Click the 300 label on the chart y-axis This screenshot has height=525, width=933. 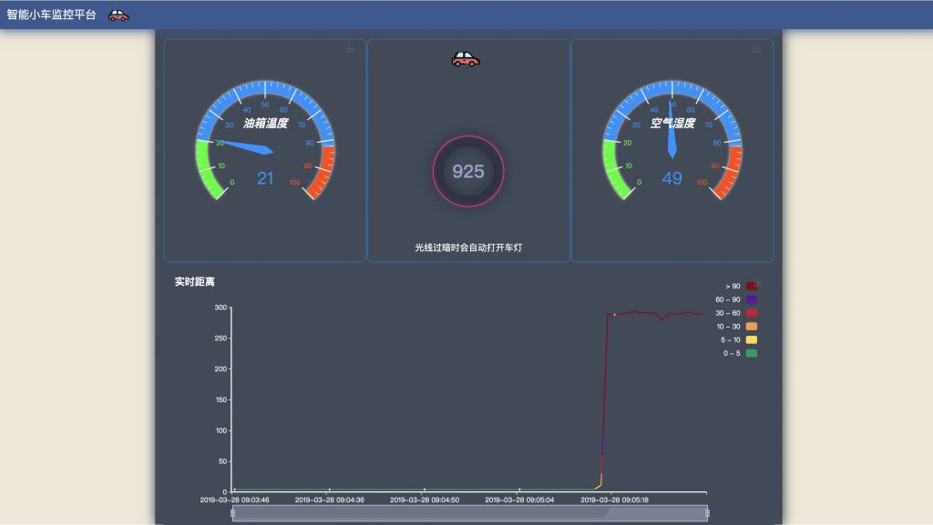(220, 308)
